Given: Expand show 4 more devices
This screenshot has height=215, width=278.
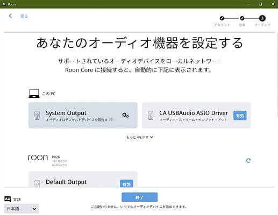Looking at the screenshot, I should point(140,137).
